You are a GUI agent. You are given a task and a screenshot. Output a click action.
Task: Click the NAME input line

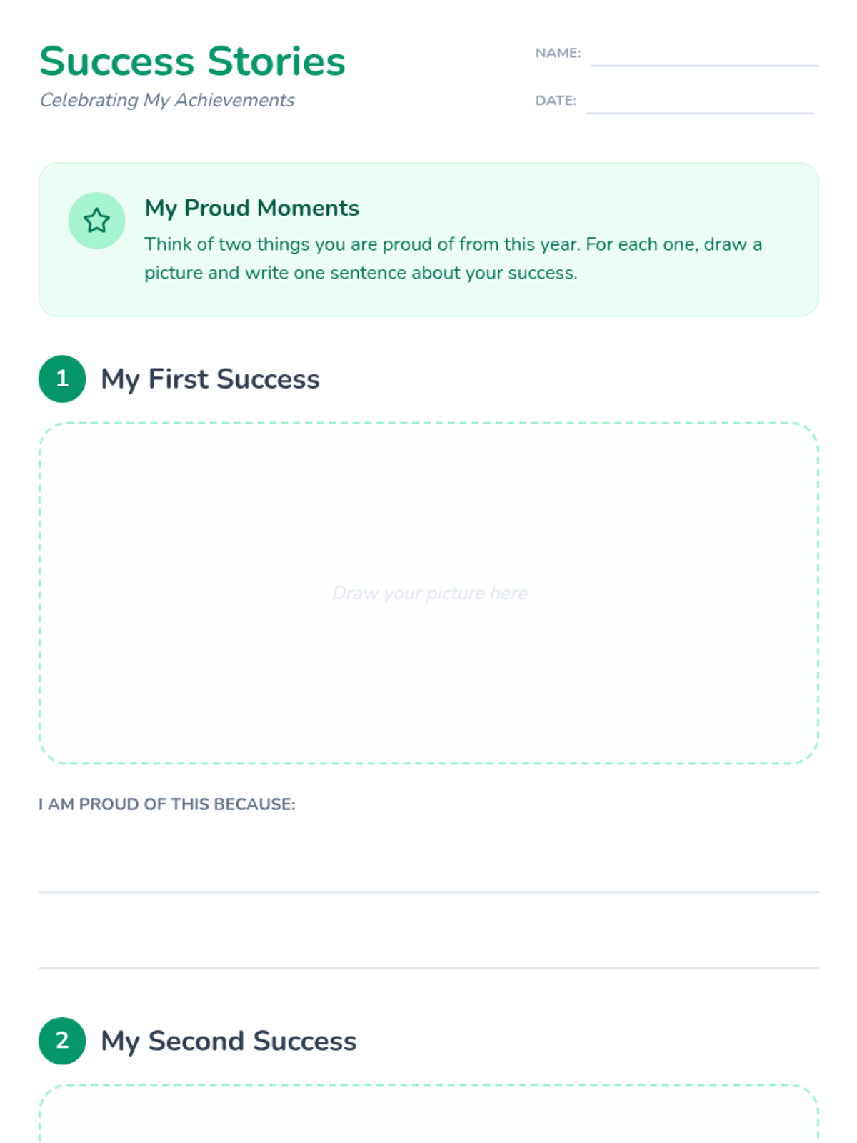pos(704,56)
